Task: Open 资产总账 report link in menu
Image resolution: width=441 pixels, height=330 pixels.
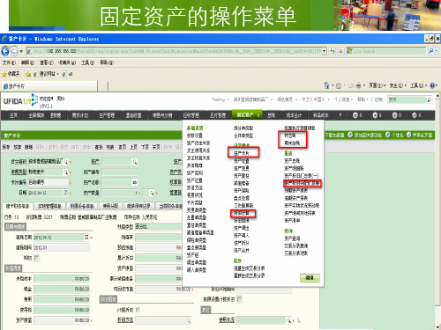Action: point(292,161)
